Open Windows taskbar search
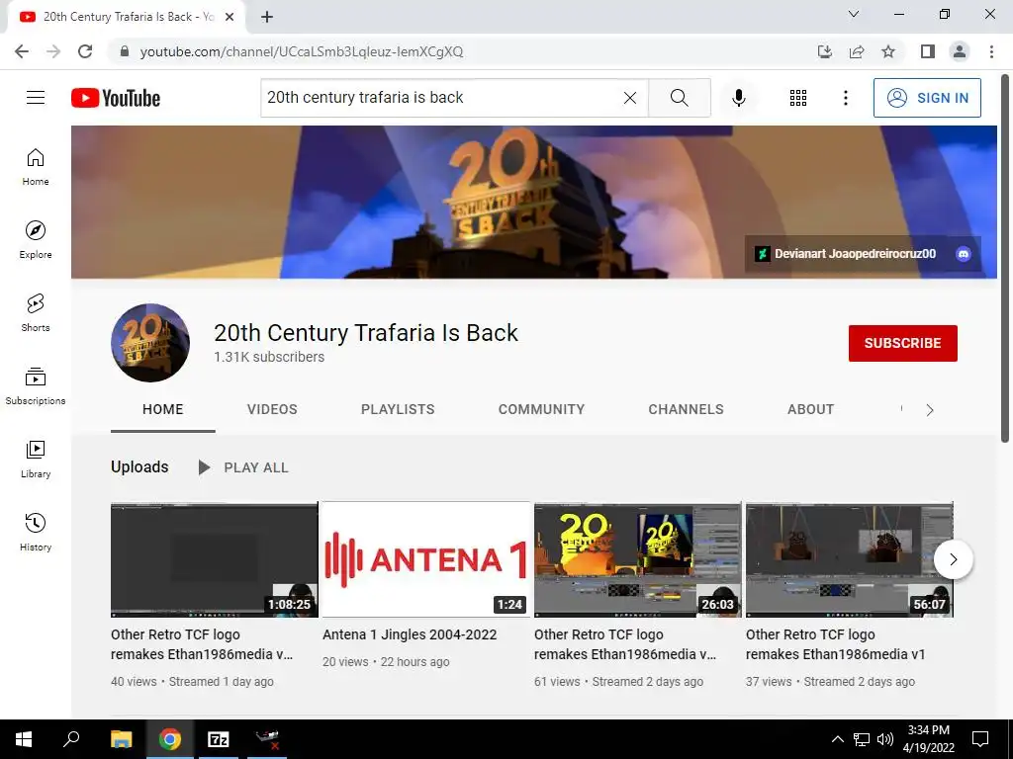Image resolution: width=1013 pixels, height=759 pixels. [71, 739]
